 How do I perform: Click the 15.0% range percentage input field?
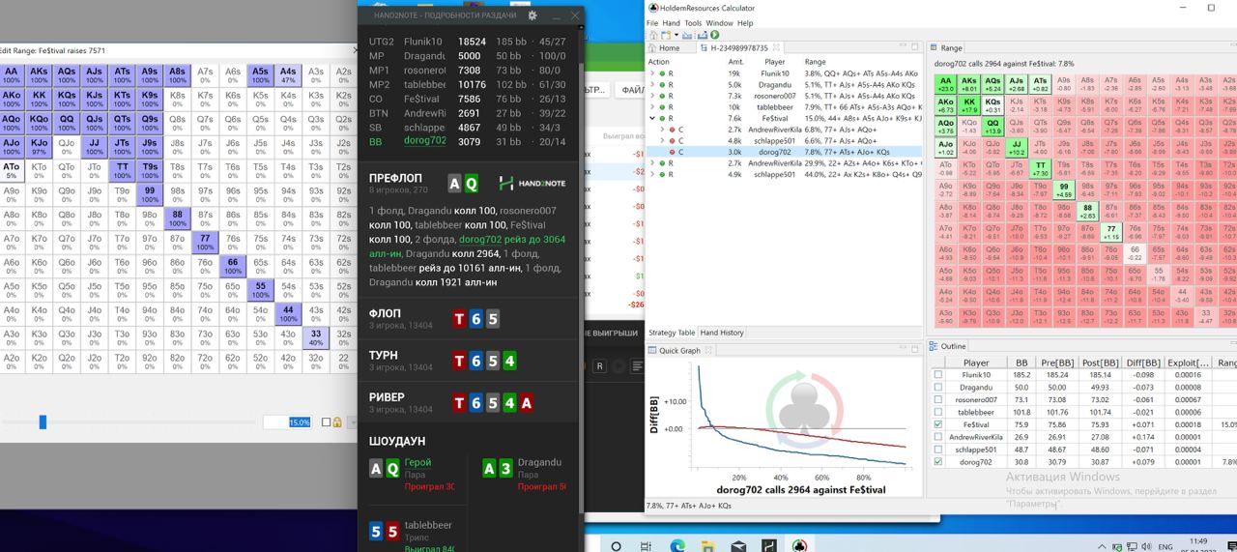288,422
